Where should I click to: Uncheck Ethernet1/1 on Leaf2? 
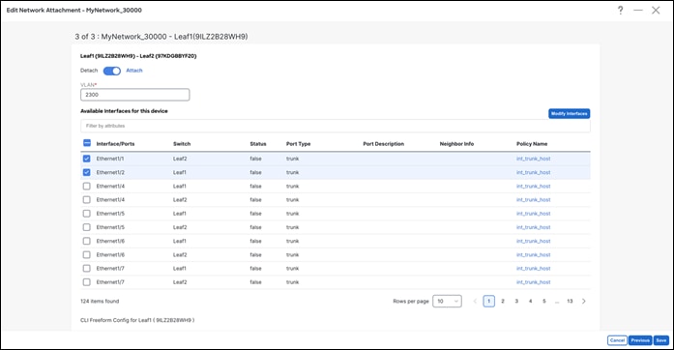point(87,159)
